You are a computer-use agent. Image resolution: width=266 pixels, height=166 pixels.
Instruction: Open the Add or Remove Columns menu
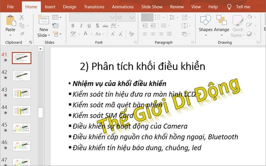[x=165, y=26]
